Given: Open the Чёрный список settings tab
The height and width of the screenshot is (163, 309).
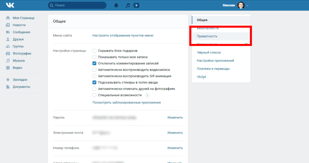Looking at the screenshot, I should click(x=221, y=52).
